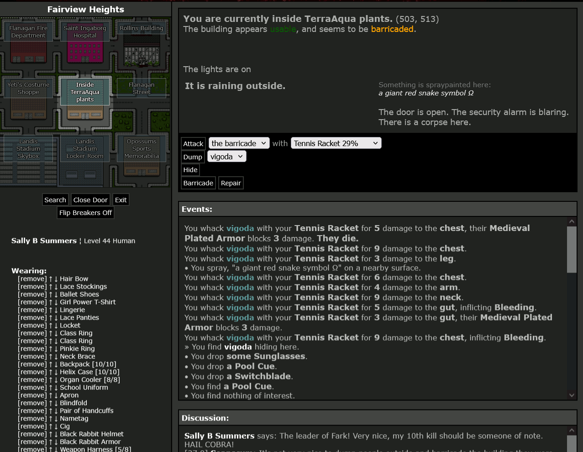Remove the Hair Bow from worn items

coord(32,279)
